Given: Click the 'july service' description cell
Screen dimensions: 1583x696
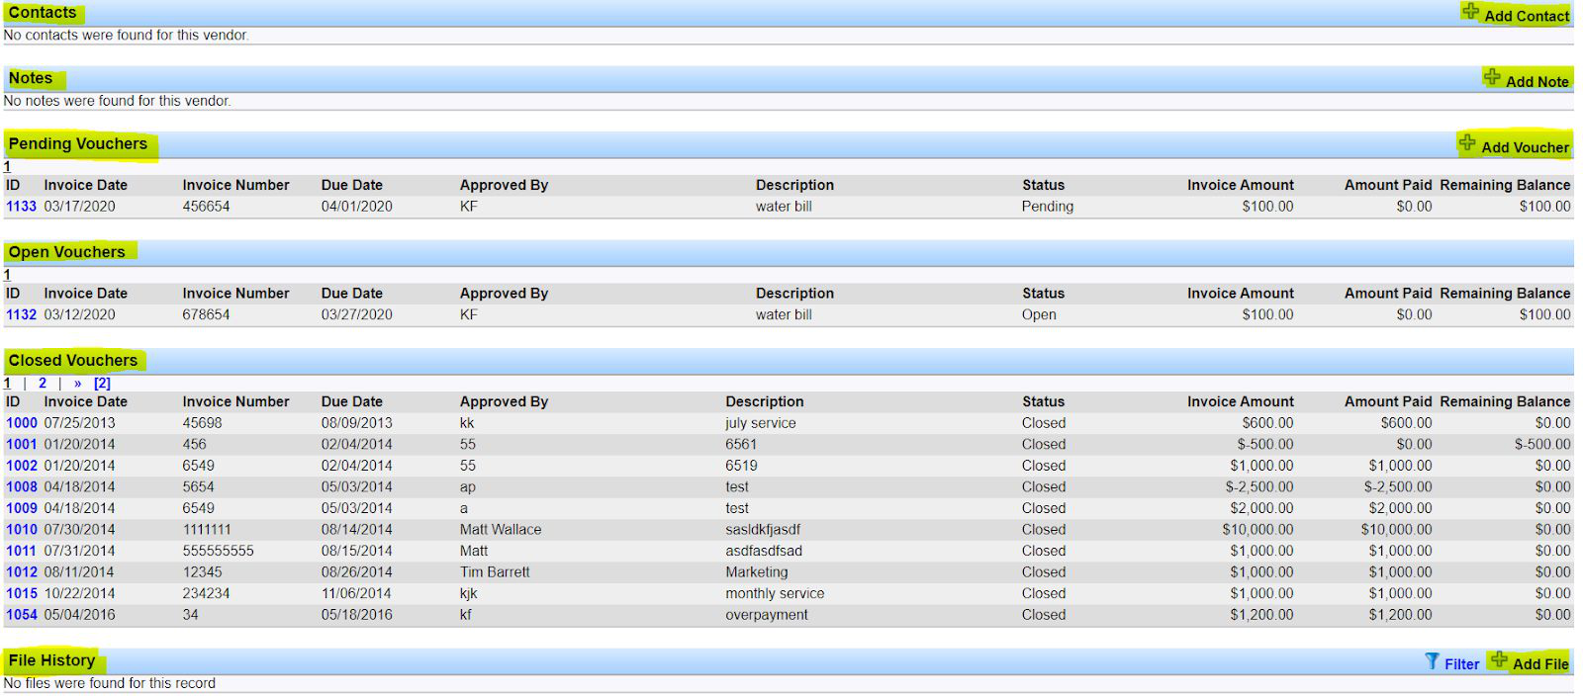Looking at the screenshot, I should [760, 423].
